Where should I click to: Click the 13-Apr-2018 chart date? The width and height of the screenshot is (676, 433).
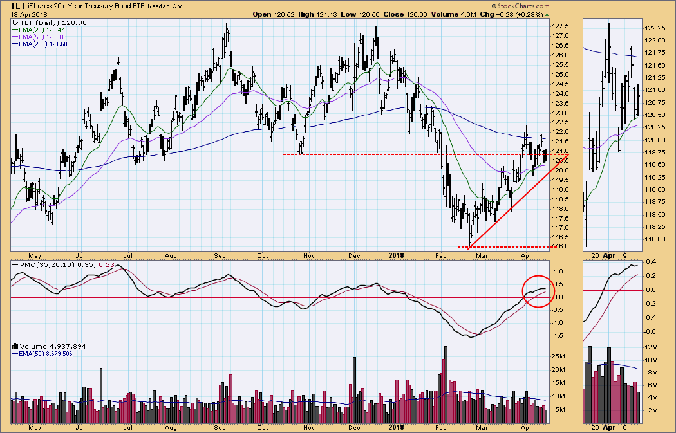pyautogui.click(x=30, y=15)
